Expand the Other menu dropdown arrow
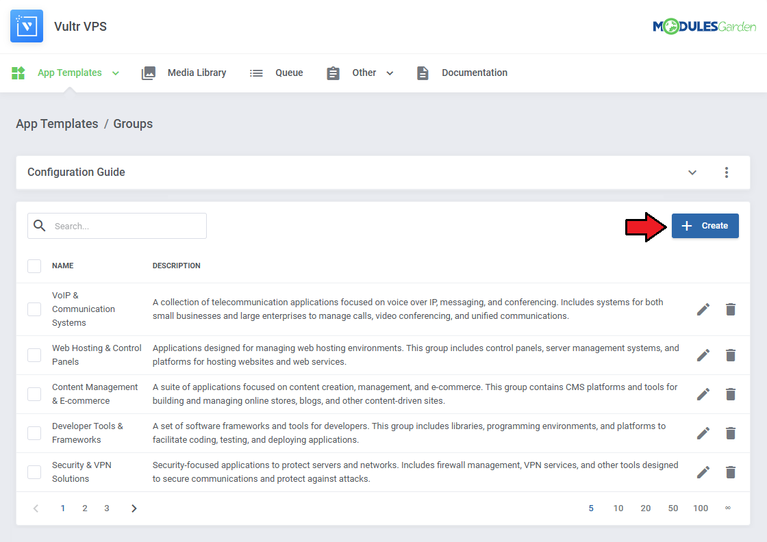 [x=390, y=73]
